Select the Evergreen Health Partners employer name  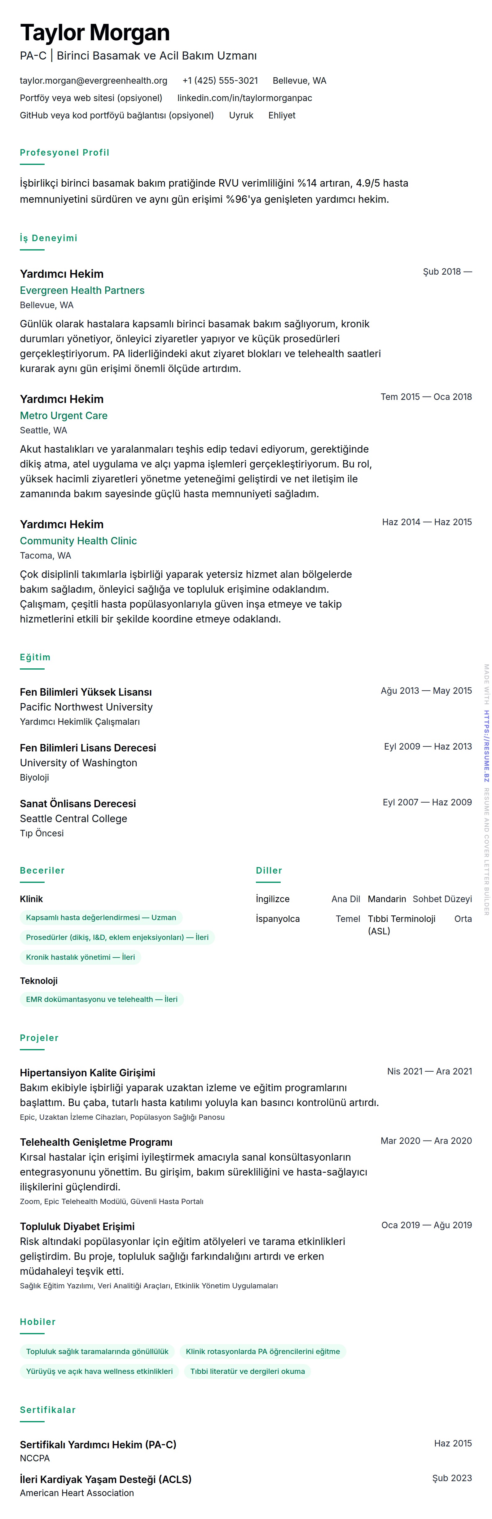(x=82, y=290)
